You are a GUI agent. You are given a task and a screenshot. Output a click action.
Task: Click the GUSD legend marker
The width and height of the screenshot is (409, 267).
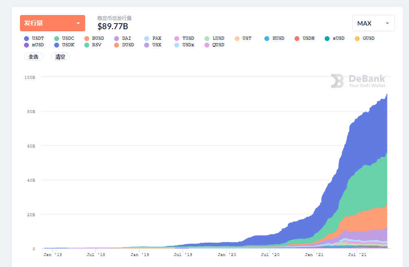(x=357, y=39)
